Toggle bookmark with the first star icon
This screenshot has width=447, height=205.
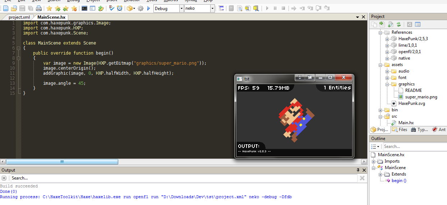(49, 8)
